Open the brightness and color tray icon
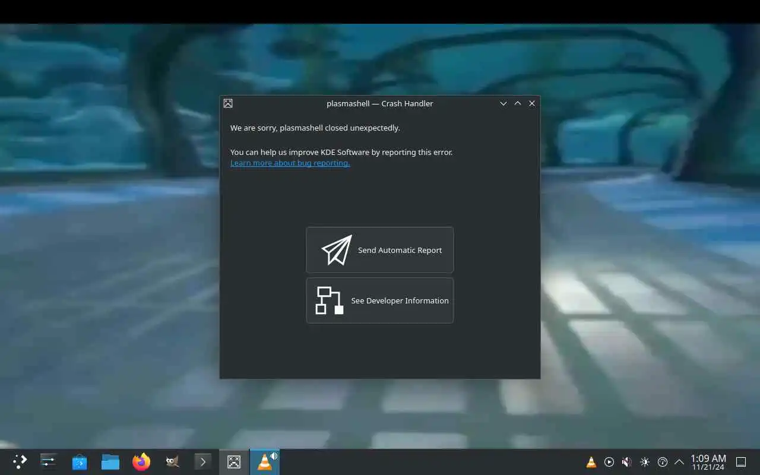This screenshot has height=475, width=760. pyautogui.click(x=645, y=462)
